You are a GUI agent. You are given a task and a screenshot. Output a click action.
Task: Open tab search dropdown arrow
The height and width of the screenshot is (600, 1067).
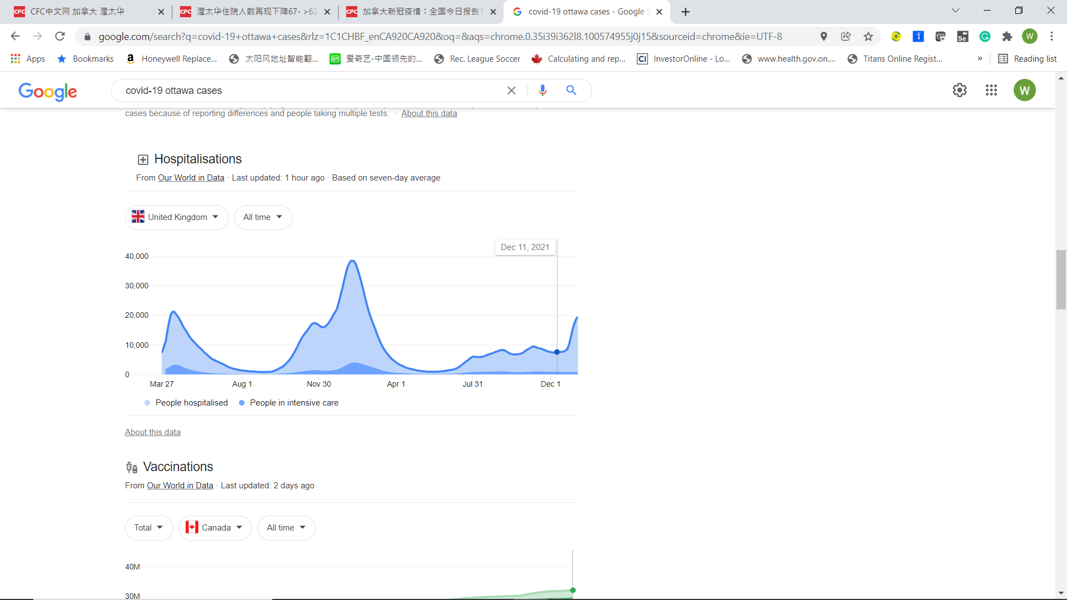[955, 11]
